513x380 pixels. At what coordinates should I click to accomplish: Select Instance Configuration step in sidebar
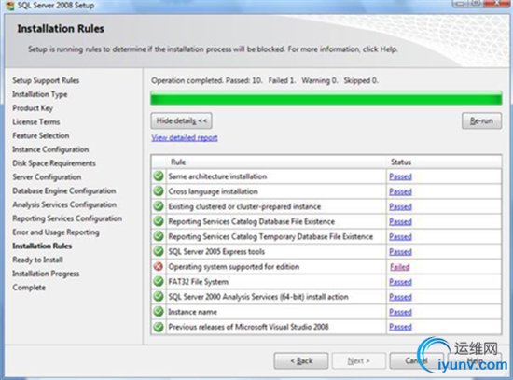pyautogui.click(x=50, y=149)
